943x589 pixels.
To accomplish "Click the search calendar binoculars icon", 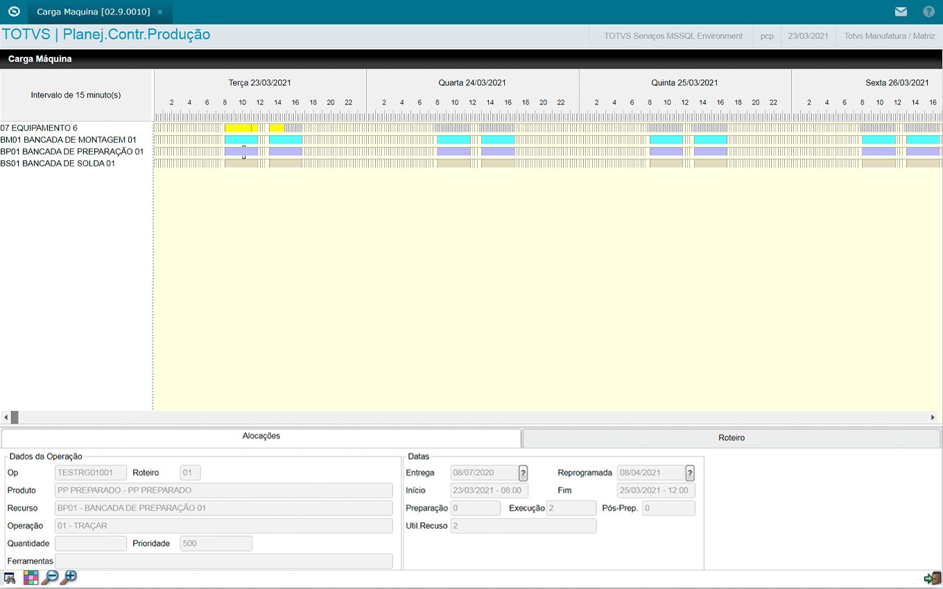I will pos(10,578).
